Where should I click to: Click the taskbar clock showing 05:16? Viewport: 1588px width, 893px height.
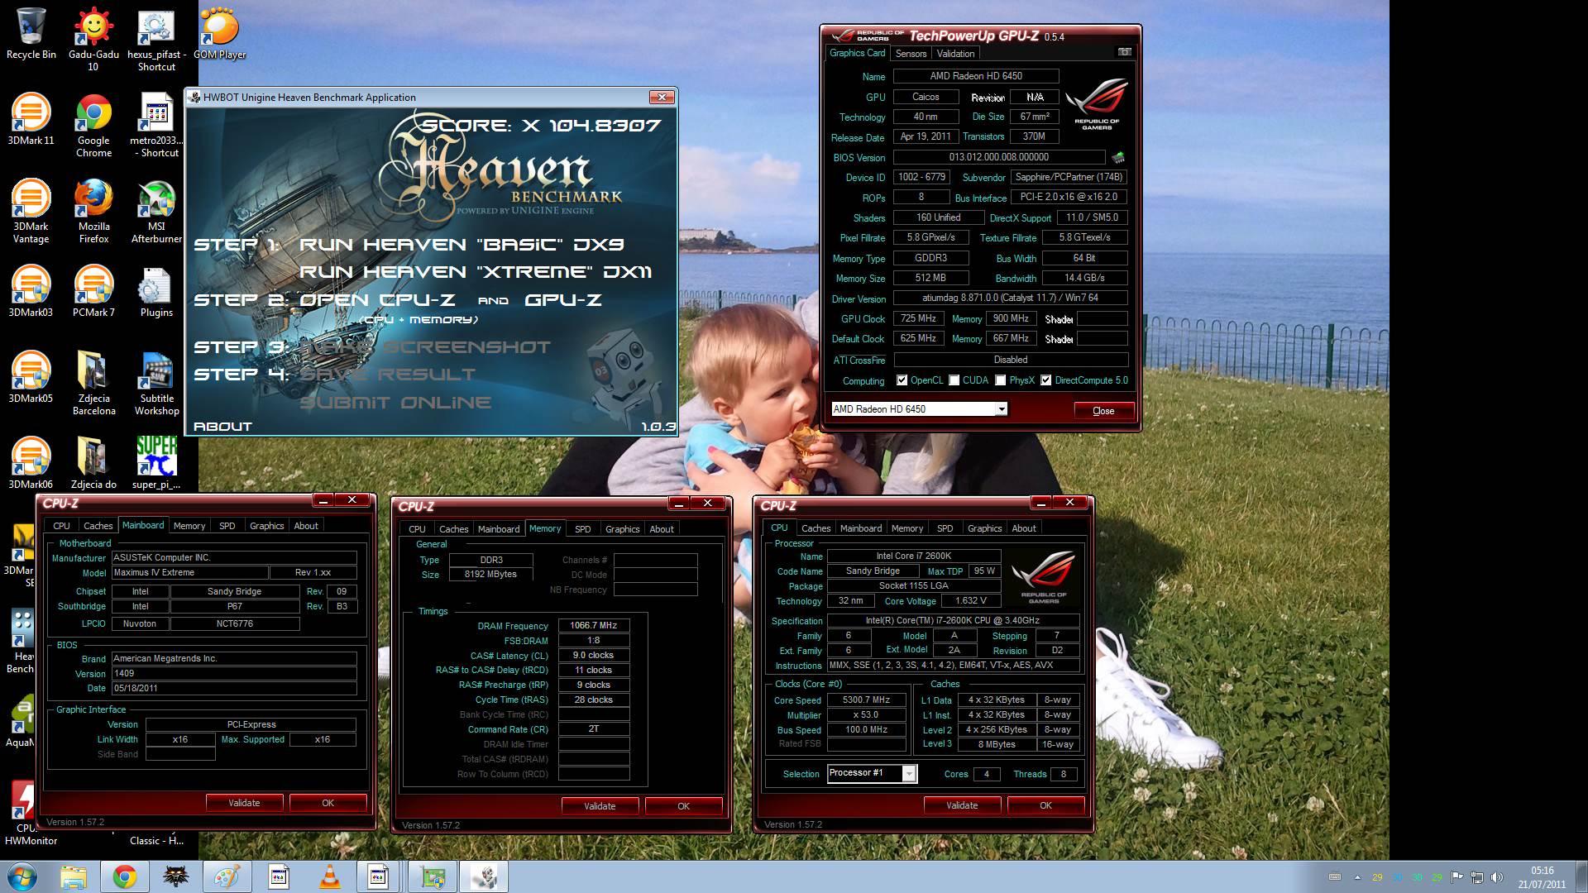click(1542, 877)
